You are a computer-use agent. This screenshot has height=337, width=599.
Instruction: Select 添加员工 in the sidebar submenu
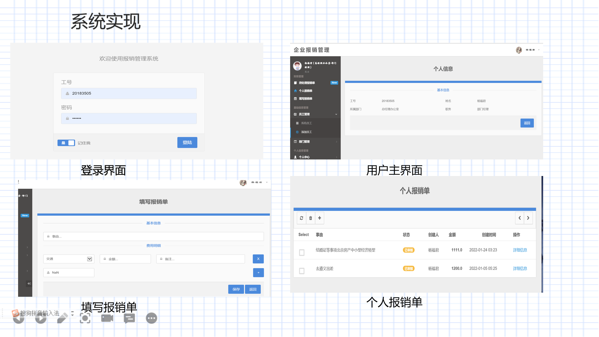(306, 132)
